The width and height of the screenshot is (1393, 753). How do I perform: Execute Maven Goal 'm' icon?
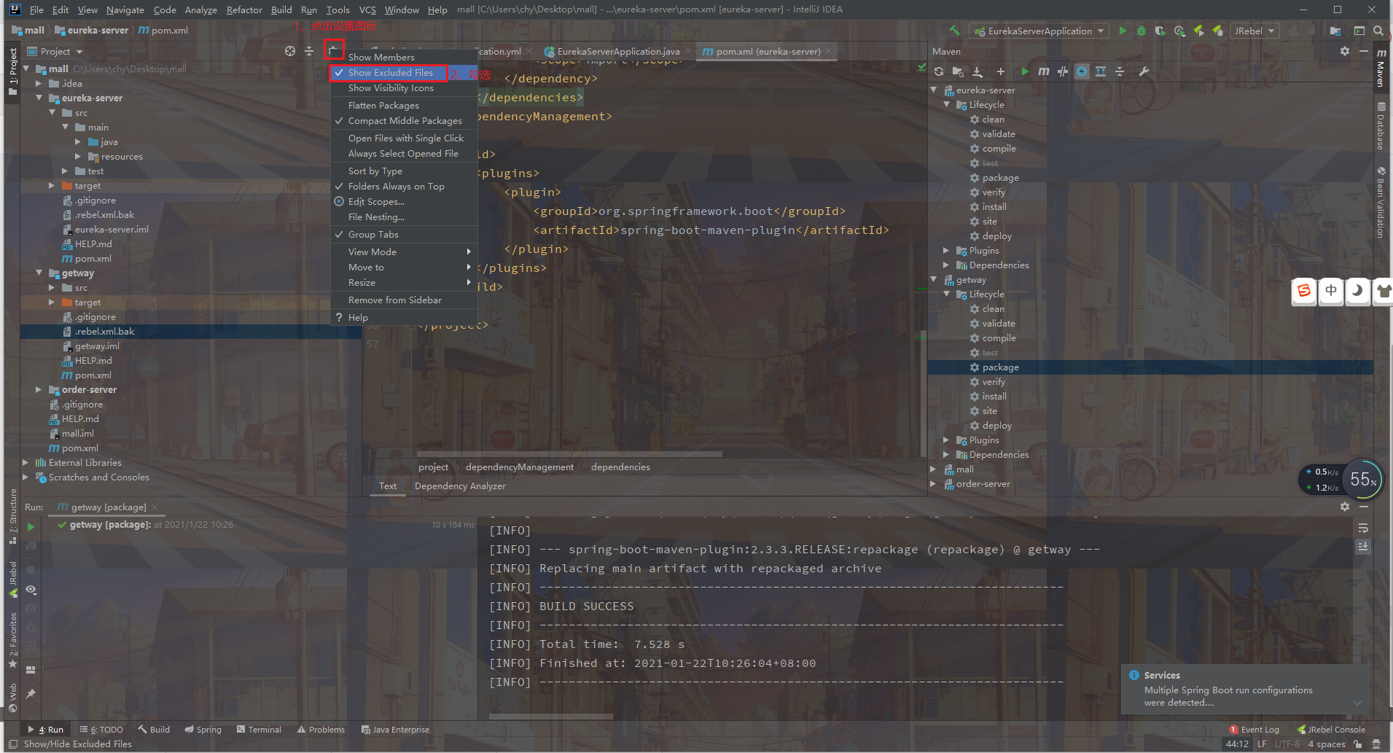[x=1044, y=71]
